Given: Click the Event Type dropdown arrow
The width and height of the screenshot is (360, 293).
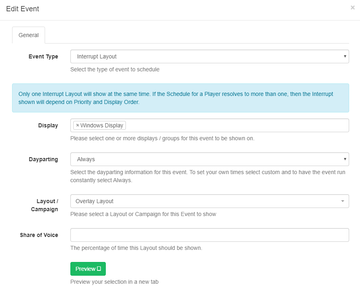Looking at the screenshot, I should [x=345, y=56].
